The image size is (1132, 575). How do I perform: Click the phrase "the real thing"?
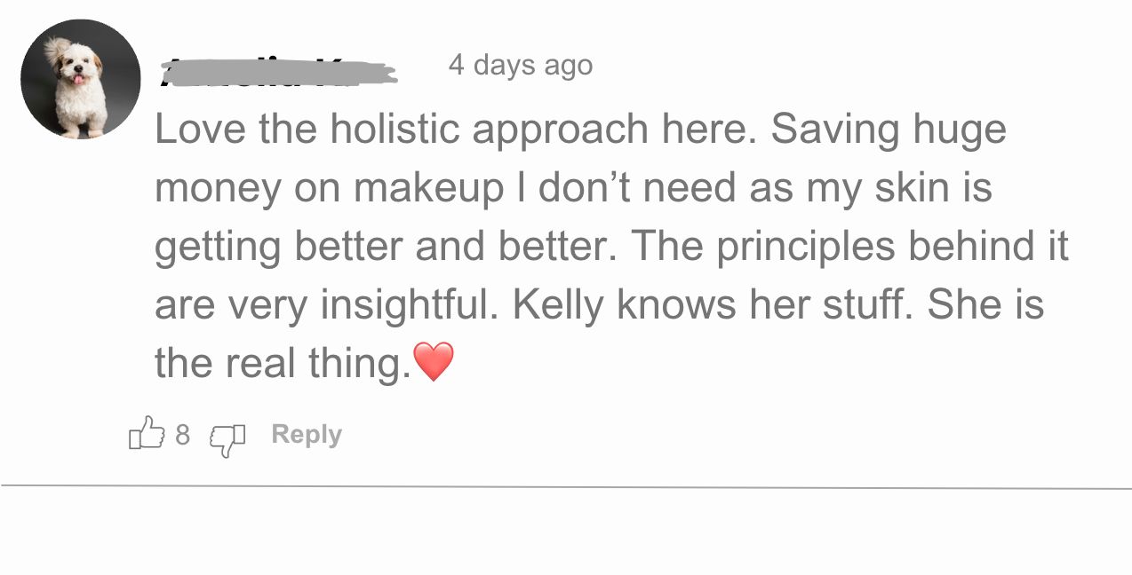pyautogui.click(x=282, y=363)
